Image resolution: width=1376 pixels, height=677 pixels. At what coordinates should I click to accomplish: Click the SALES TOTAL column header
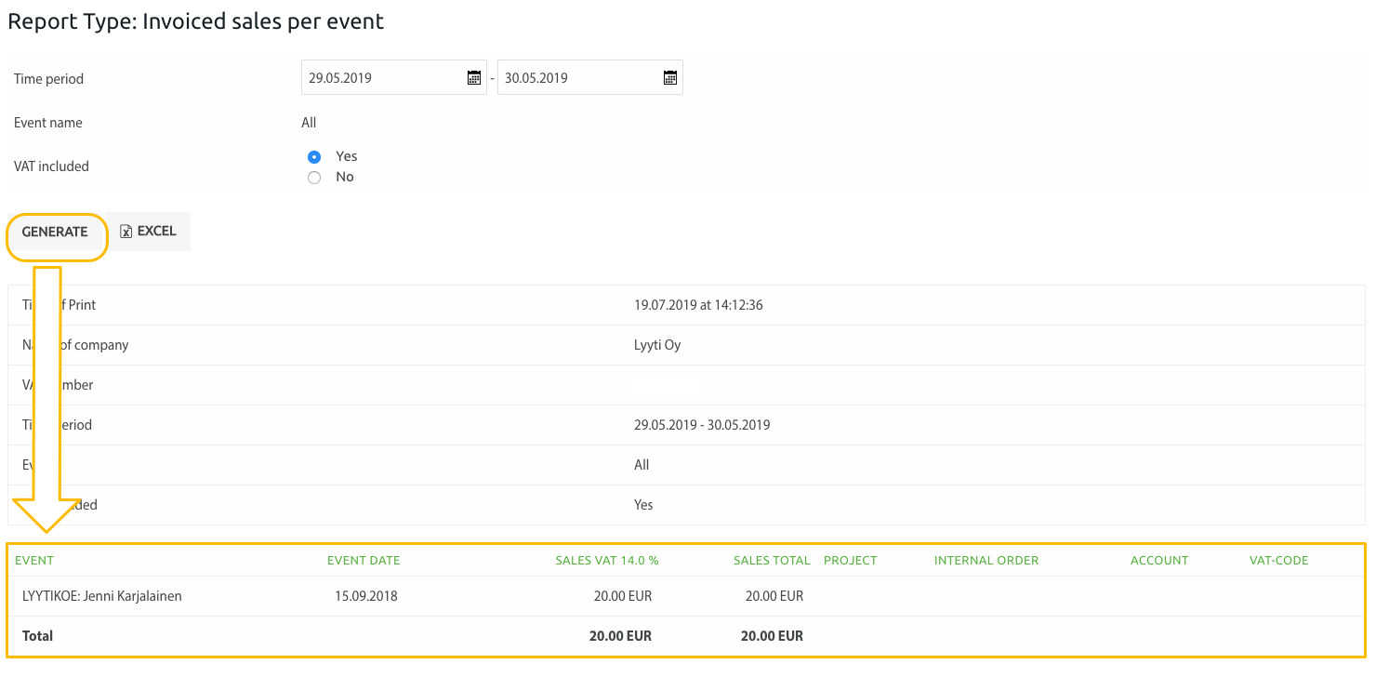[772, 560]
